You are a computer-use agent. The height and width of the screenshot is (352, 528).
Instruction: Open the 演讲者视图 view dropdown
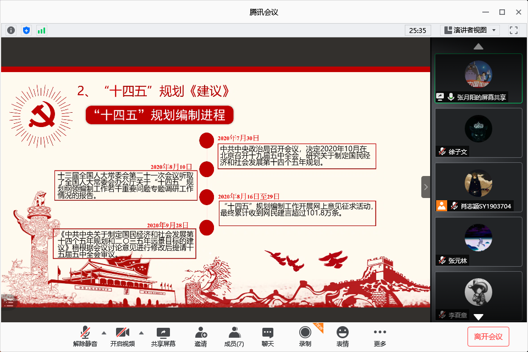click(469, 30)
